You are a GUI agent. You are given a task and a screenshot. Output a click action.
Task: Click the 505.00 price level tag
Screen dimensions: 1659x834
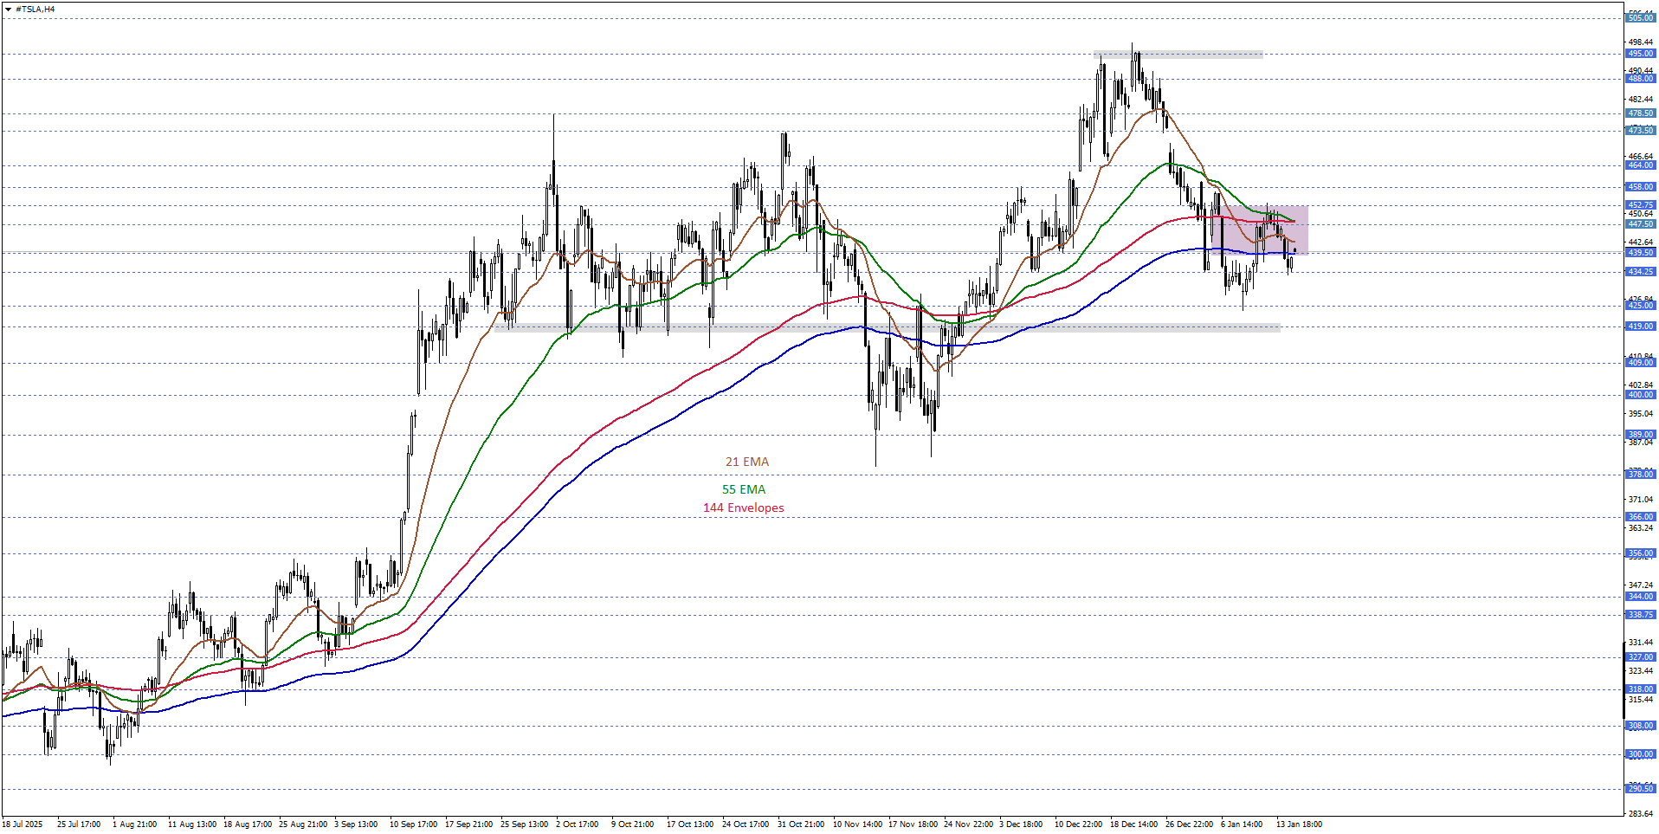pyautogui.click(x=1640, y=18)
